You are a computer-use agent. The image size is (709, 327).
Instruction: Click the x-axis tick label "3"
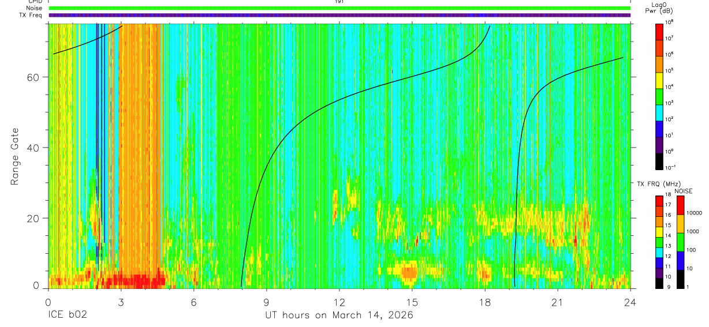(x=121, y=302)
